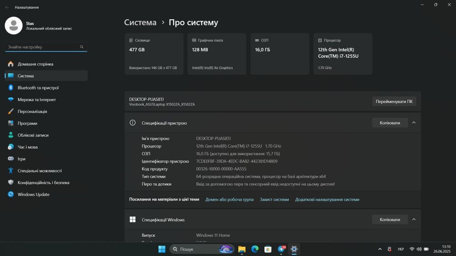Open Додаткові налаштування системи link

tap(327, 200)
